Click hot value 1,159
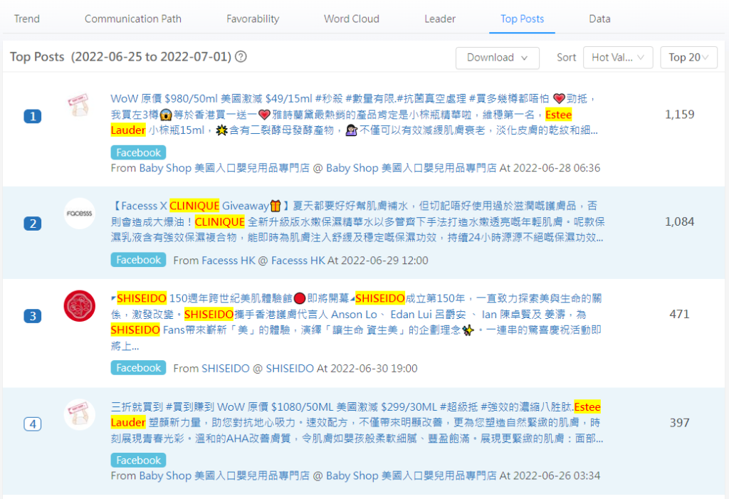The height and width of the screenshot is (499, 729). 679,115
